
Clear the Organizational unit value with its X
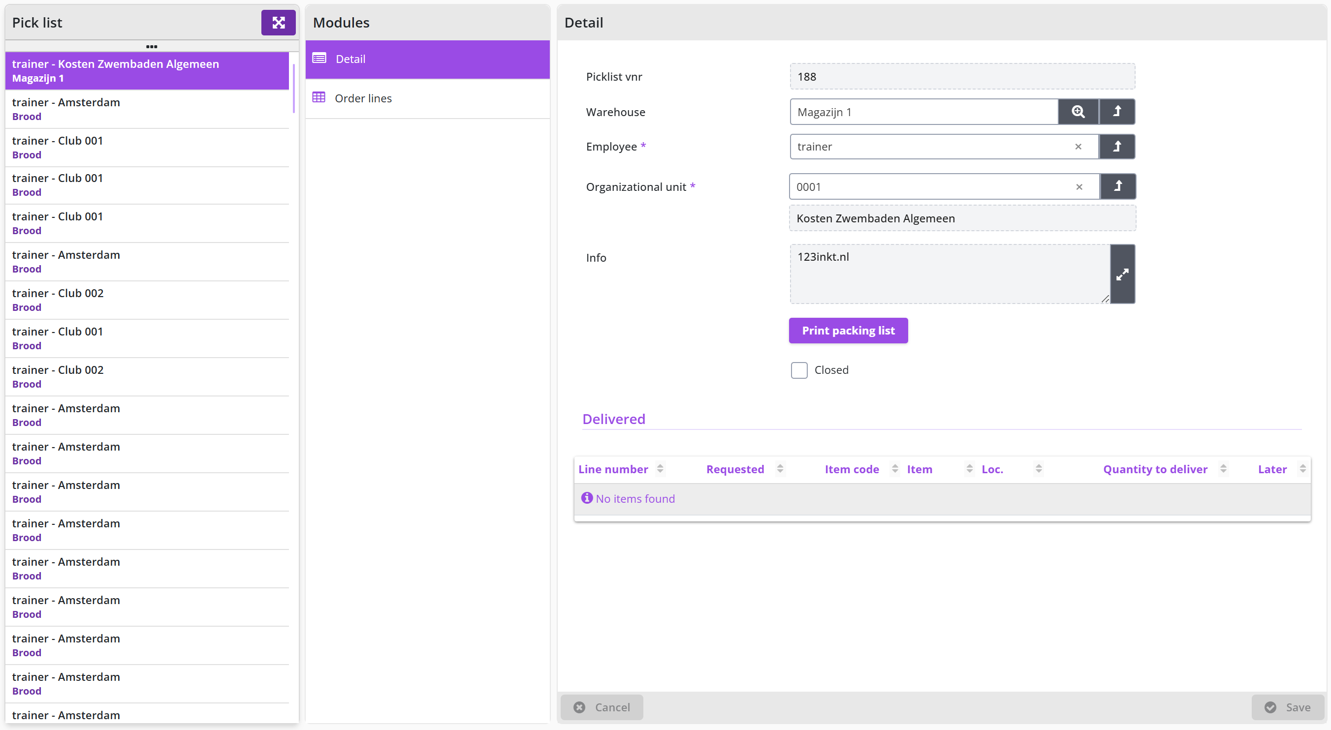pyautogui.click(x=1079, y=187)
